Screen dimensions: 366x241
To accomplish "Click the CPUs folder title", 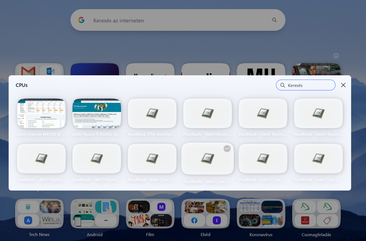I will 22,85.
